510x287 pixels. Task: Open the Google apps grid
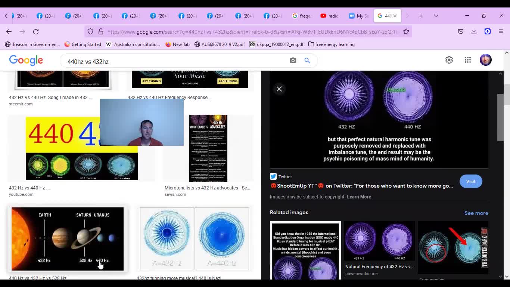[x=468, y=60]
